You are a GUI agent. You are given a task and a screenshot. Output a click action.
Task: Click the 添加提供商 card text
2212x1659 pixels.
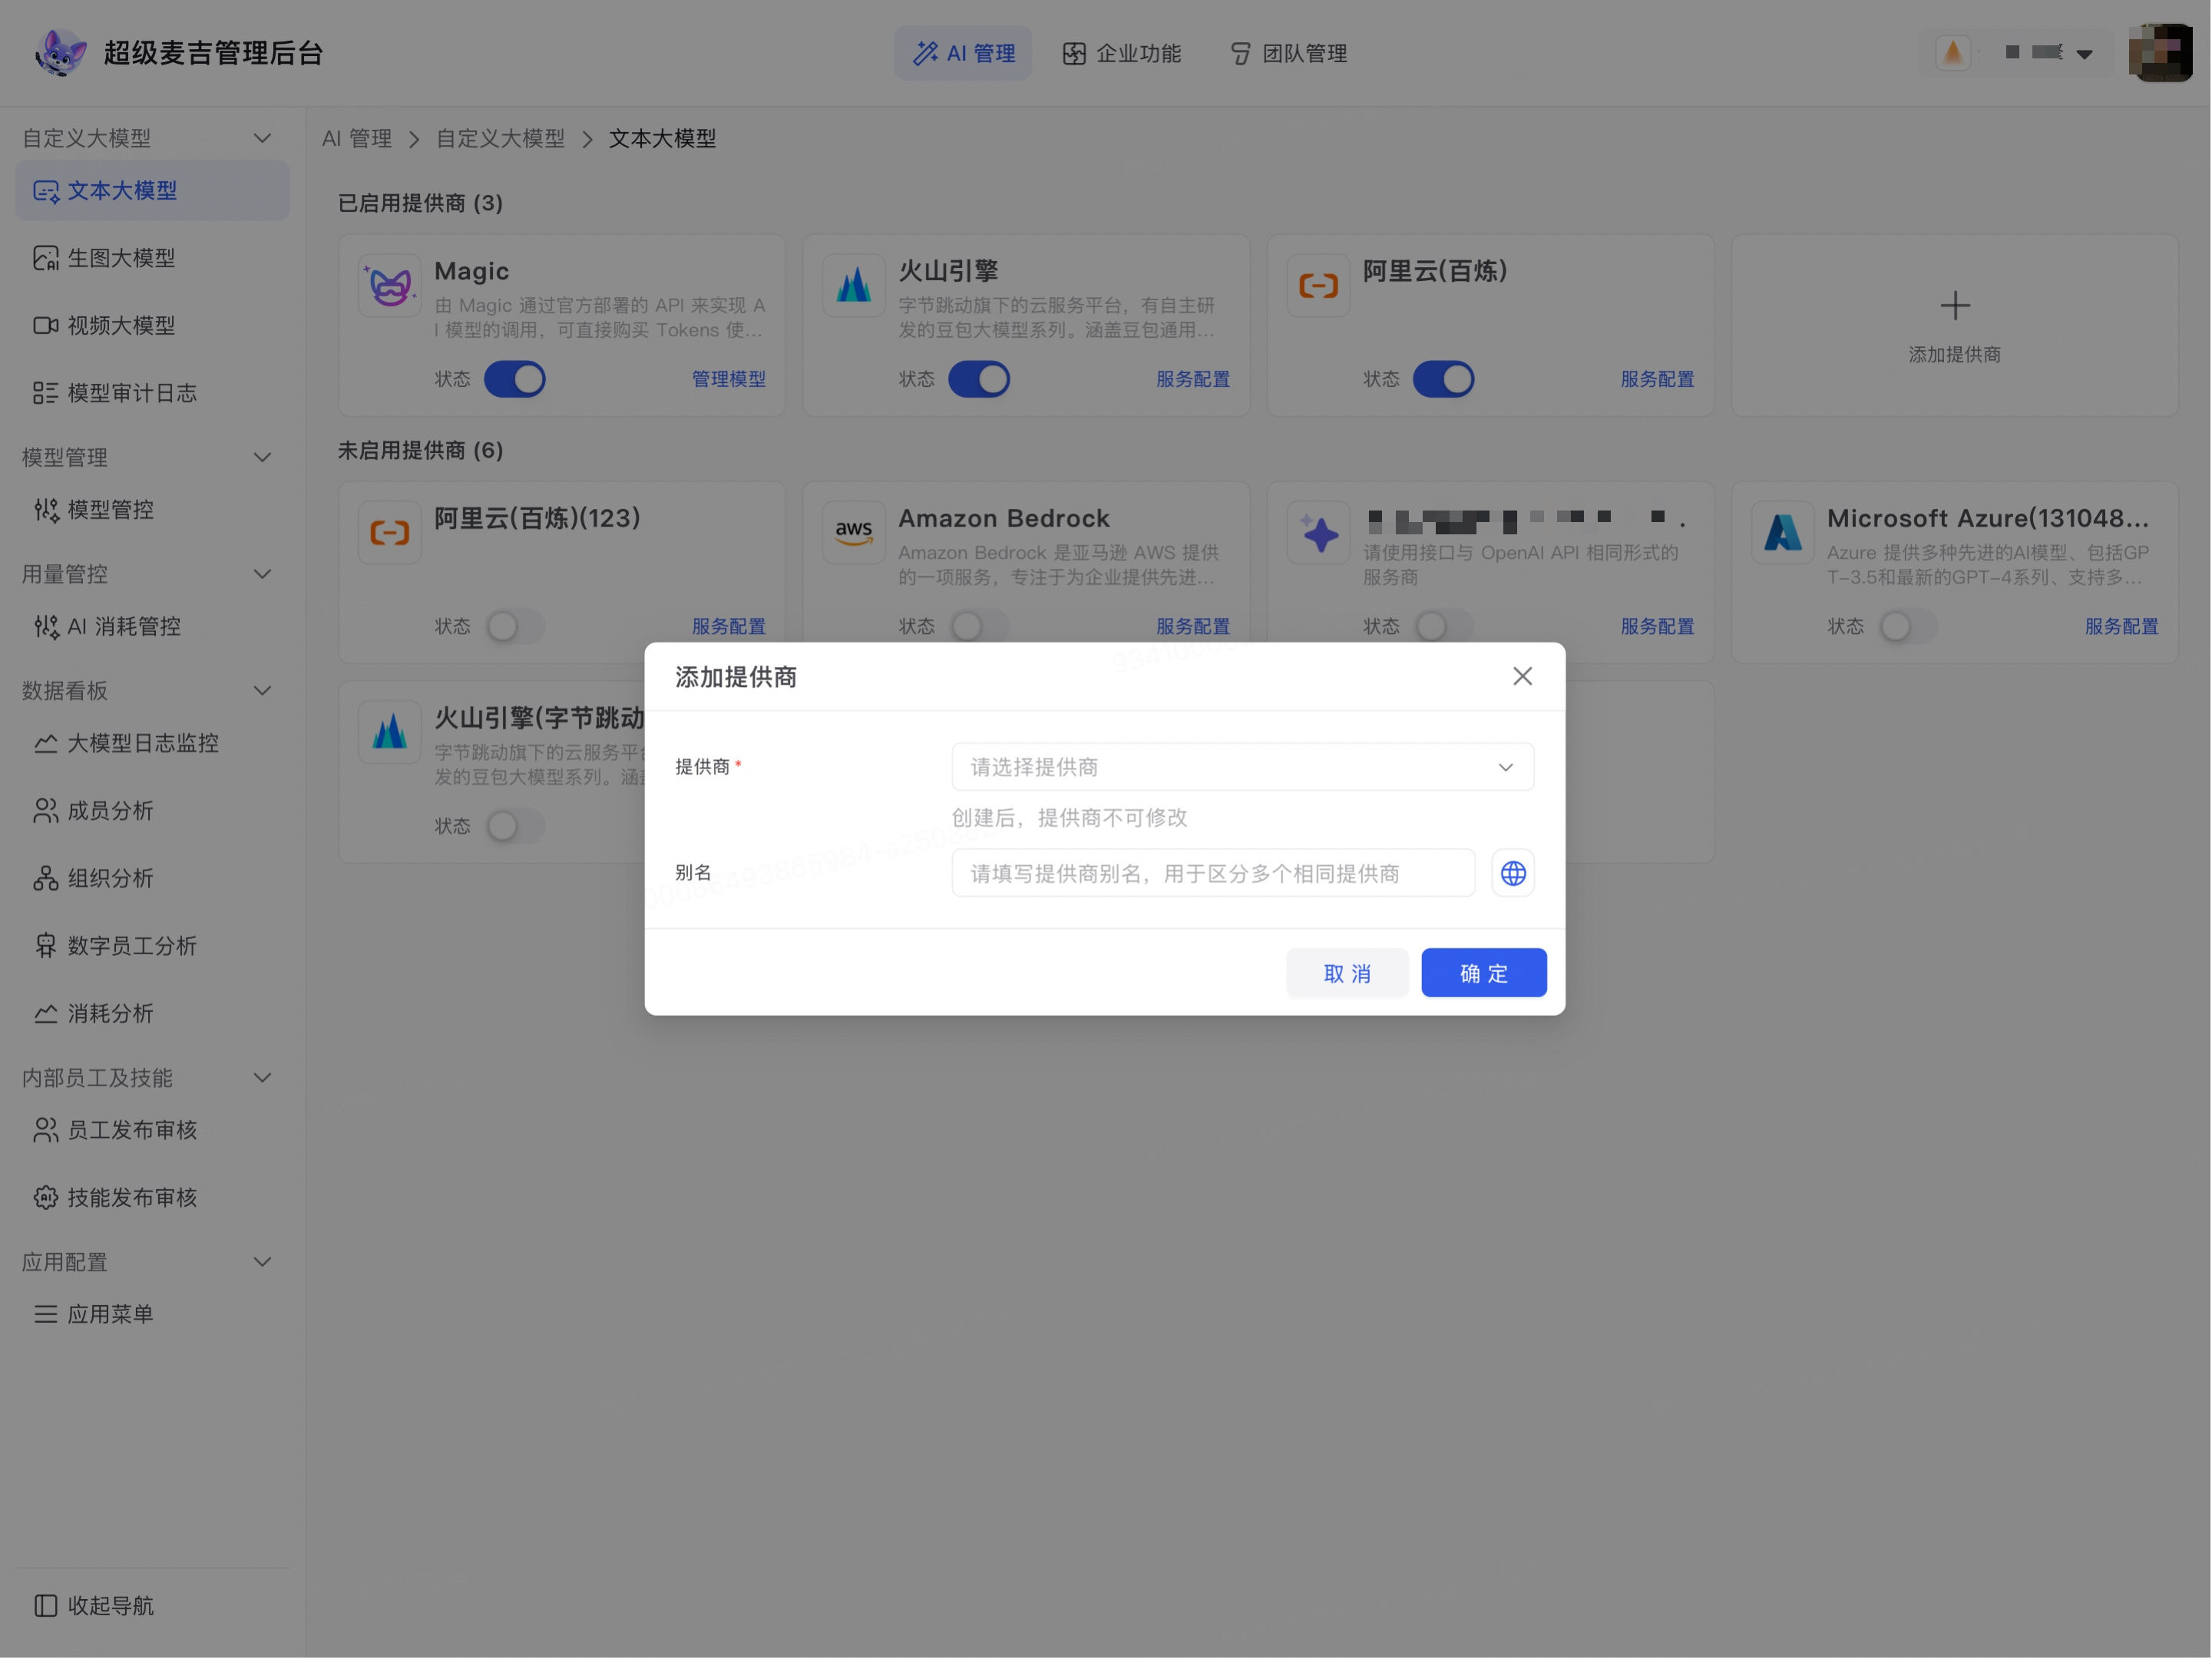coord(1955,355)
